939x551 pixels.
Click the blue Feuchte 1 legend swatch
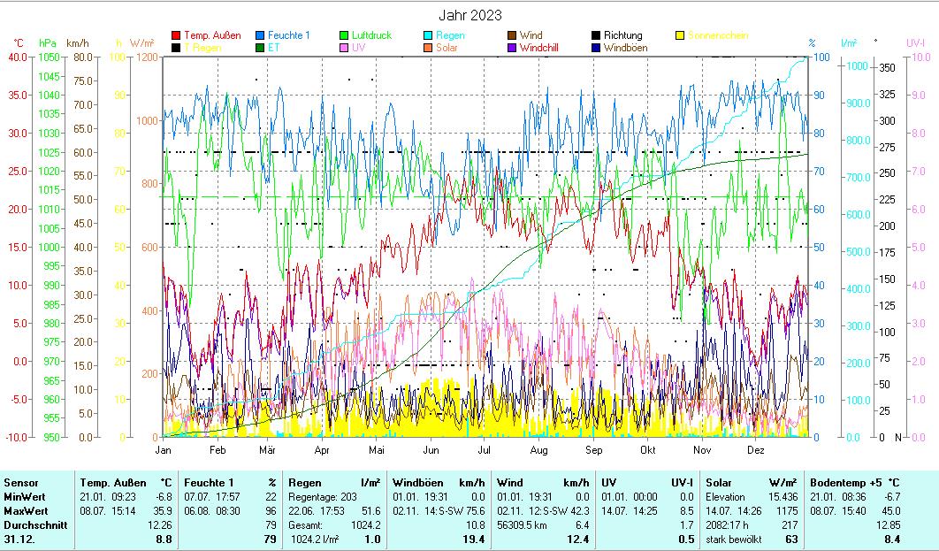pyautogui.click(x=260, y=36)
